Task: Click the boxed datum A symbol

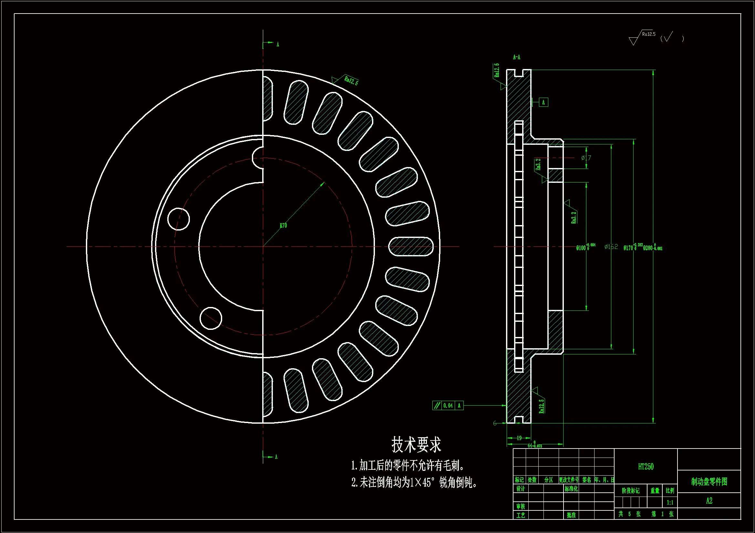Action: coord(543,103)
